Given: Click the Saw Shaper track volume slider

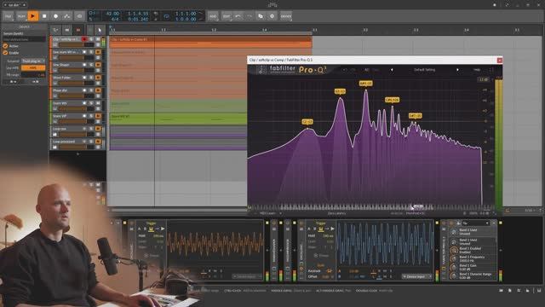Looking at the screenshot, I should coord(77,70).
